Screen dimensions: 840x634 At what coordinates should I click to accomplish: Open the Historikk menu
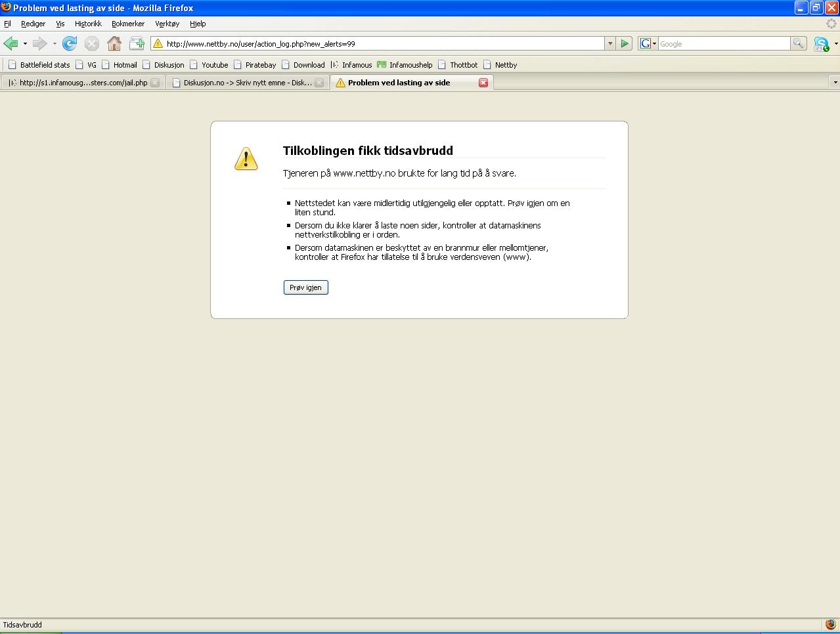[88, 24]
